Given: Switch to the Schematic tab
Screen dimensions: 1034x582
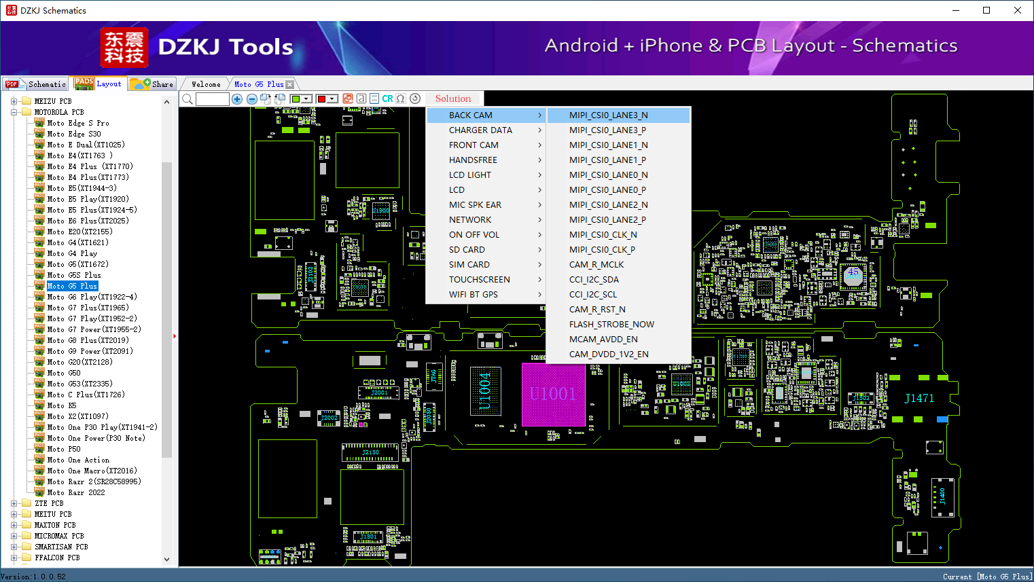Looking at the screenshot, I should coord(35,84).
